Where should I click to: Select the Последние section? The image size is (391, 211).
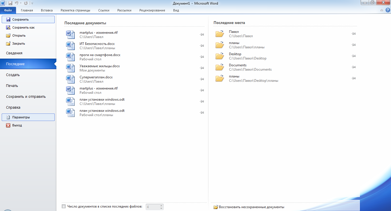[28, 64]
